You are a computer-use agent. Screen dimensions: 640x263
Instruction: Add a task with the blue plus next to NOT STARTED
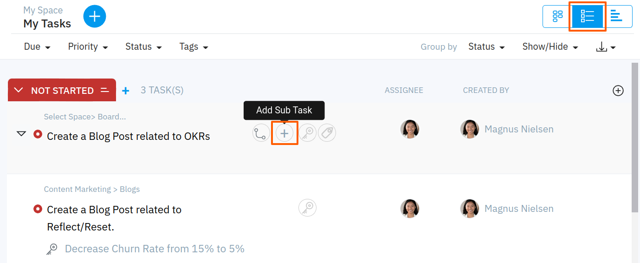click(125, 91)
